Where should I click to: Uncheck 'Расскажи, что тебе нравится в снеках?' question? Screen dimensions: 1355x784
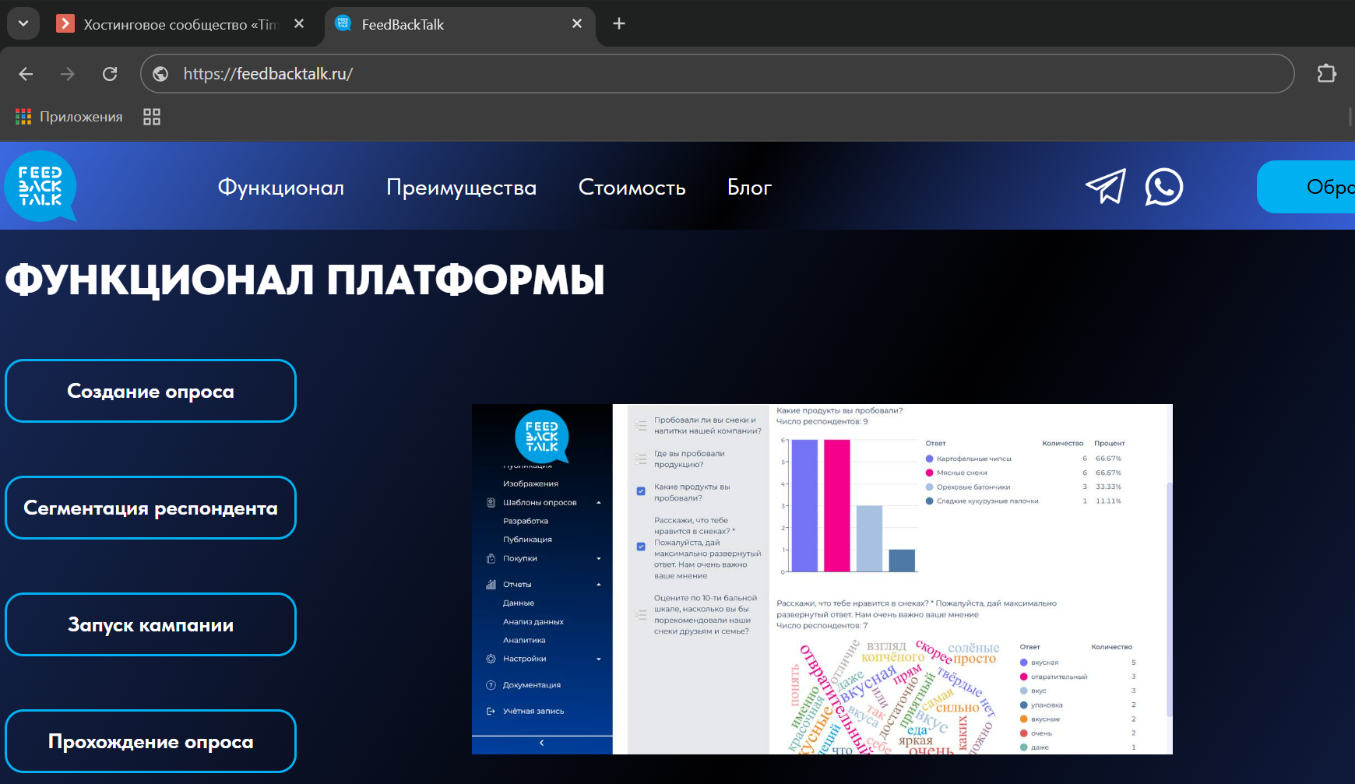click(x=641, y=546)
